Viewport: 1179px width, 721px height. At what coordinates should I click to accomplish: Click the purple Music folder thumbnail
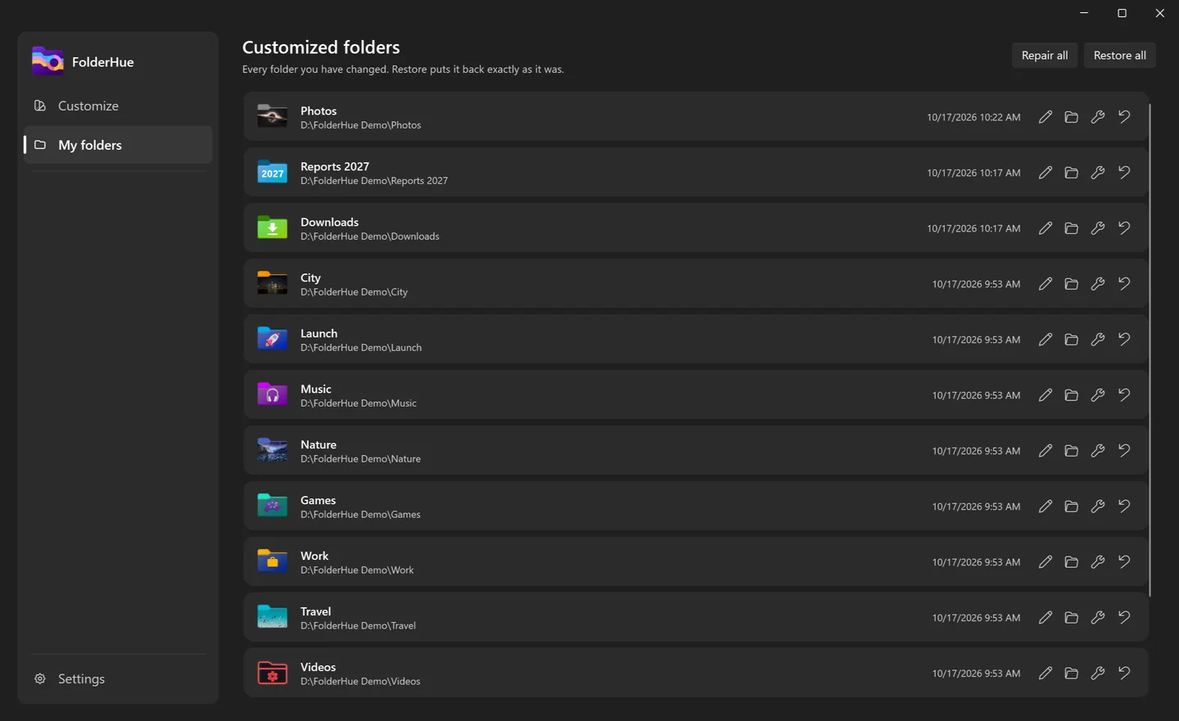tap(272, 394)
